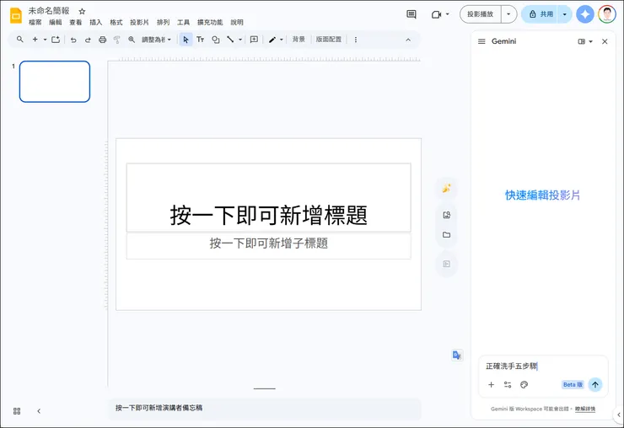
Task: Click the video play side icon
Action: [x=447, y=264]
